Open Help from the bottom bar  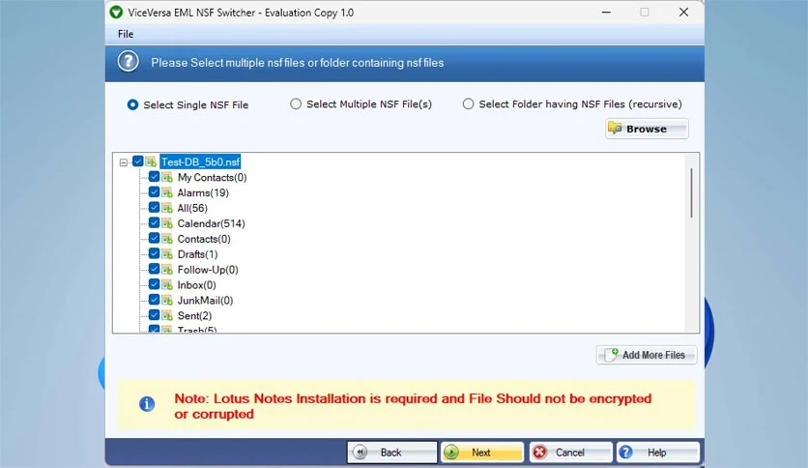658,453
